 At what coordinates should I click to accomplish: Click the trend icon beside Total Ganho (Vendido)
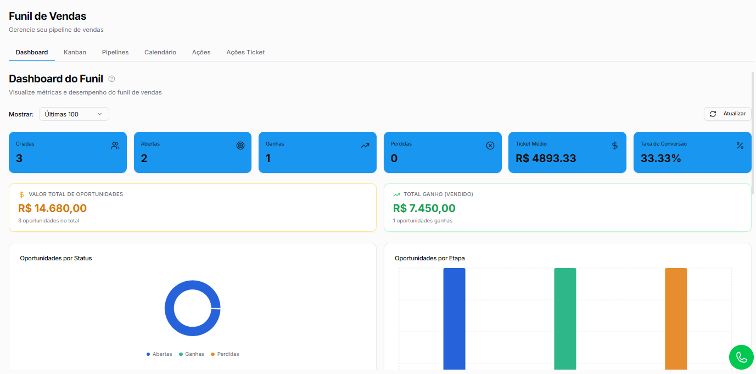(397, 194)
